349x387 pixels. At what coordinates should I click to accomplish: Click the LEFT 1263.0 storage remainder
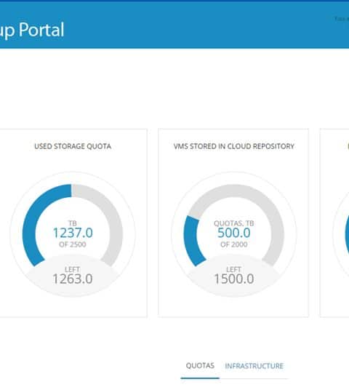click(73, 276)
